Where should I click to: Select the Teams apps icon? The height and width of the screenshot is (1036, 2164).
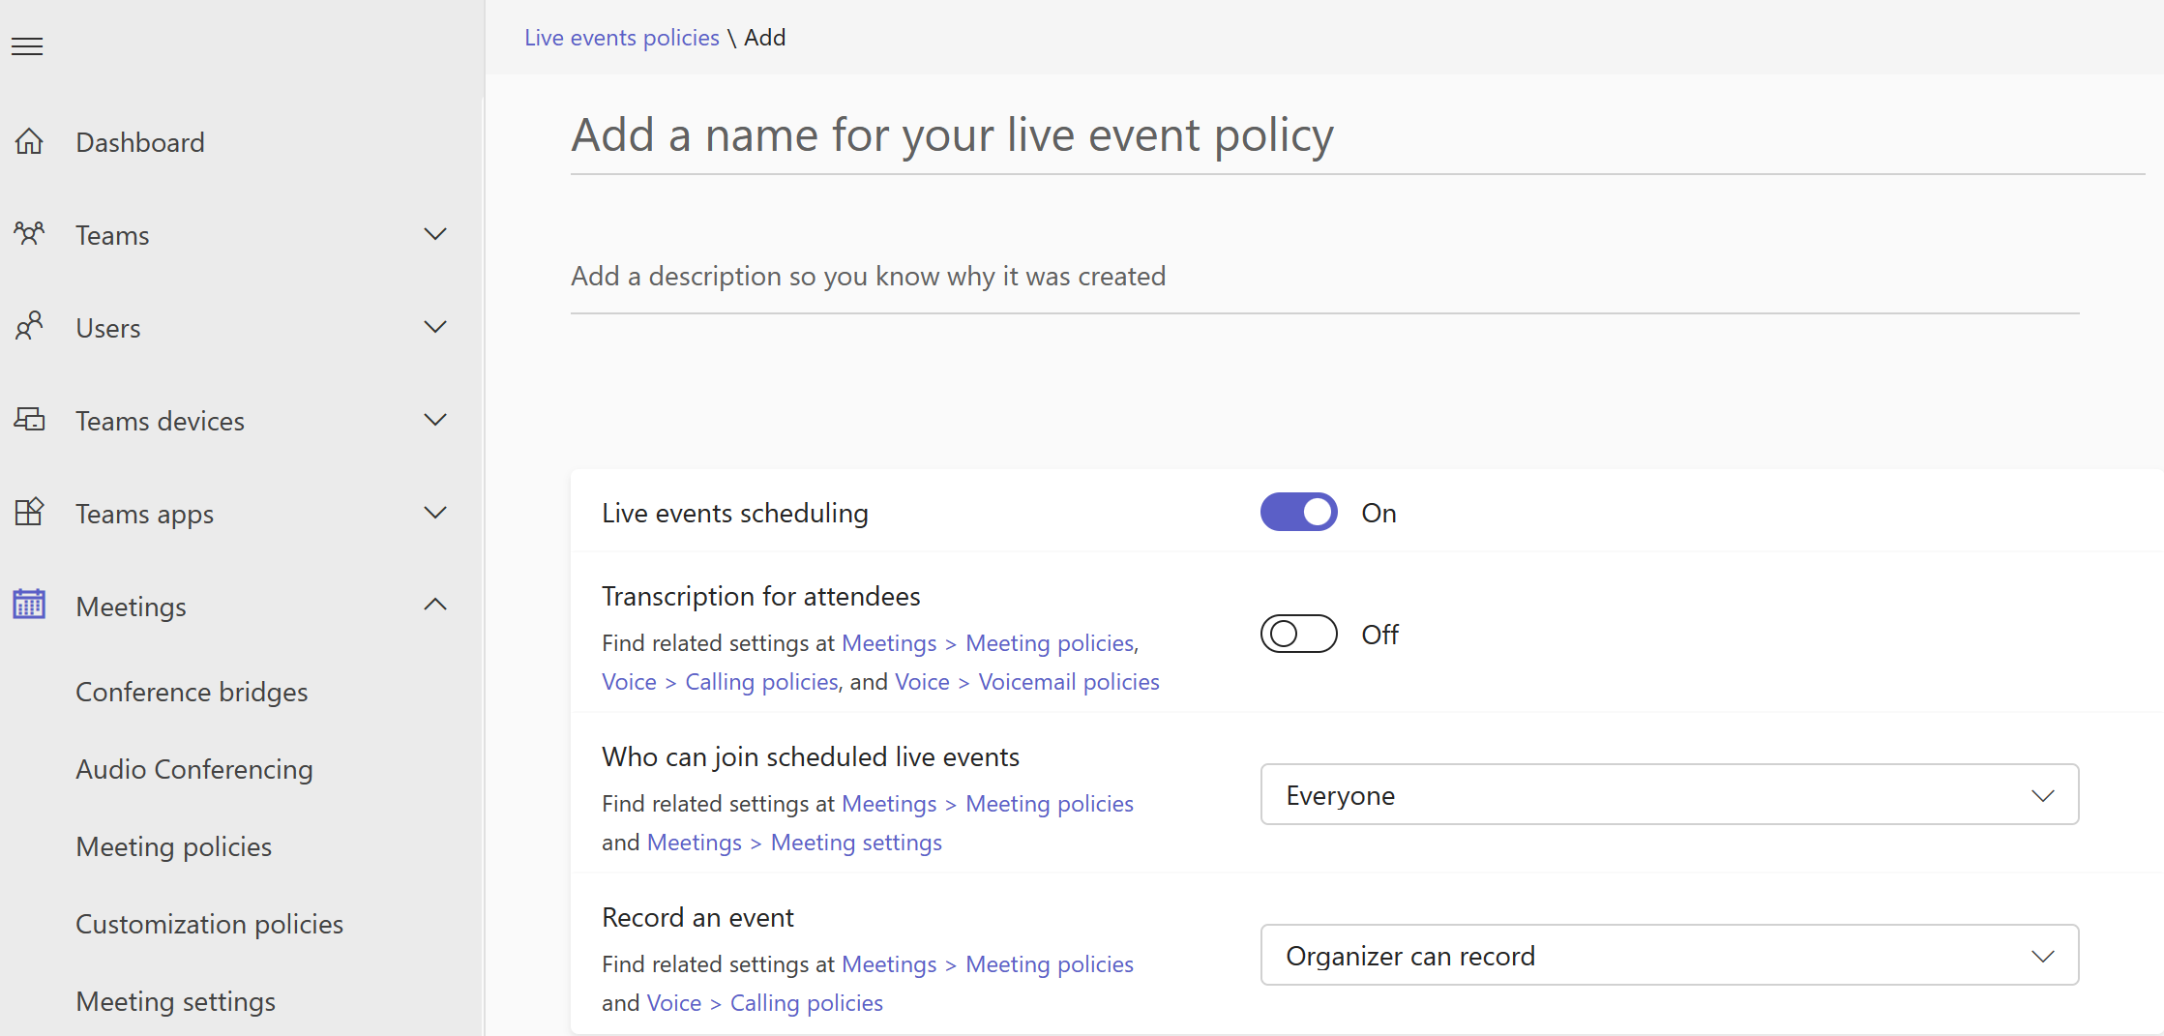coord(30,513)
